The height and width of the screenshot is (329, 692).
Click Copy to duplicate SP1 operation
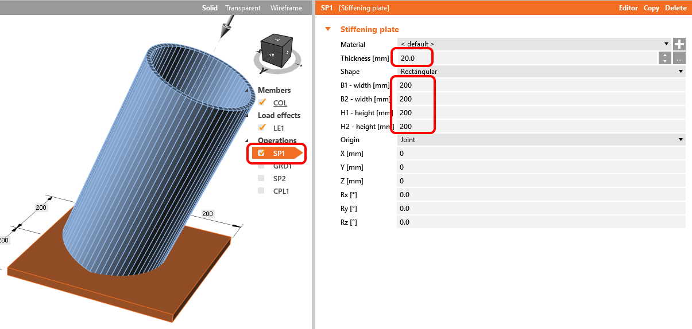(651, 8)
